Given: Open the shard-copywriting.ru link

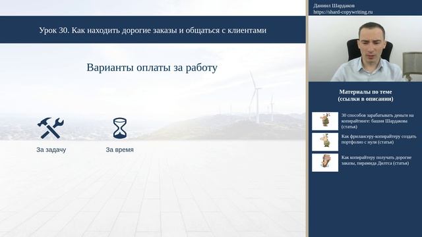Looking at the screenshot, I should (343, 12).
